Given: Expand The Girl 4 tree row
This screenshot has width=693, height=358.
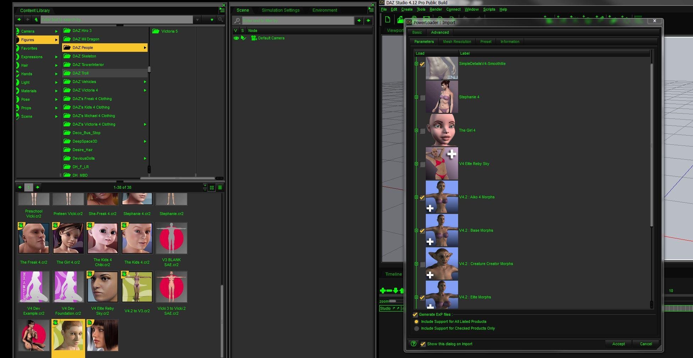Looking at the screenshot, I should click(416, 131).
